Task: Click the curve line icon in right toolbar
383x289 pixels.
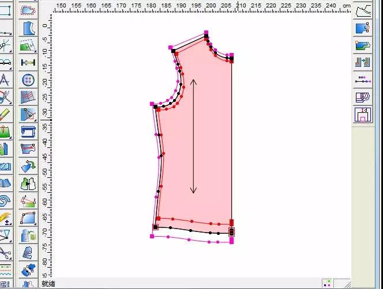Action: pyautogui.click(x=362, y=11)
